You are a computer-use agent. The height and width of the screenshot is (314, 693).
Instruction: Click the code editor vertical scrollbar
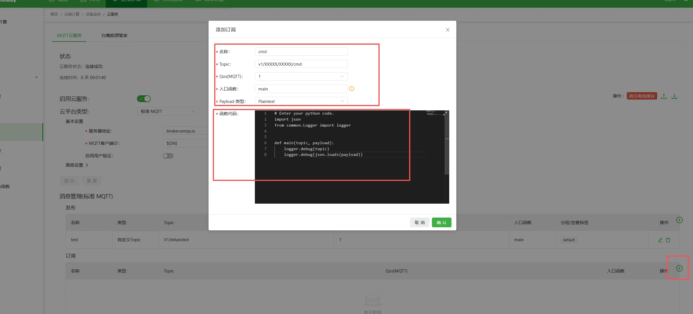pos(447,156)
